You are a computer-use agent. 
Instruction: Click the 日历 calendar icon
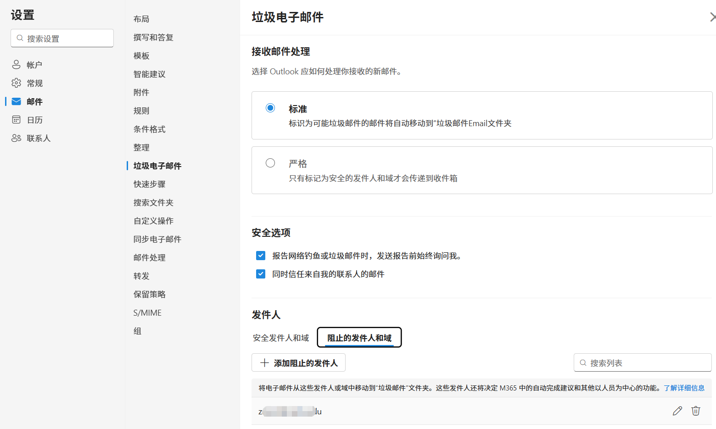[17, 120]
